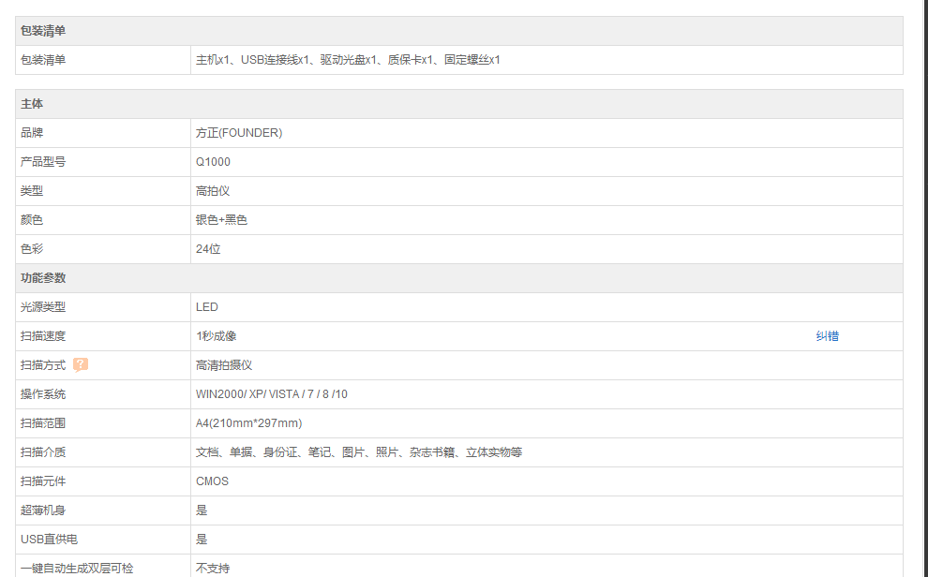The height and width of the screenshot is (577, 928).
Task: Click the 扫描方式 label text
Action: pos(42,364)
